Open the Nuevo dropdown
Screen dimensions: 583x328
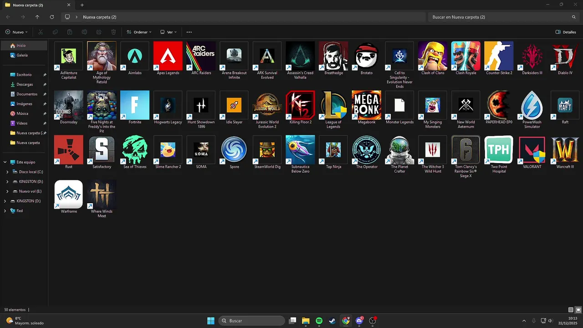pyautogui.click(x=16, y=32)
